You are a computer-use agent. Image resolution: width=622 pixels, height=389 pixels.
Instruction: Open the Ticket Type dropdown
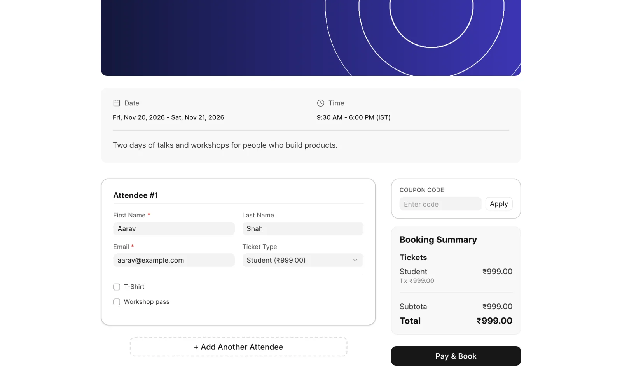(303, 260)
